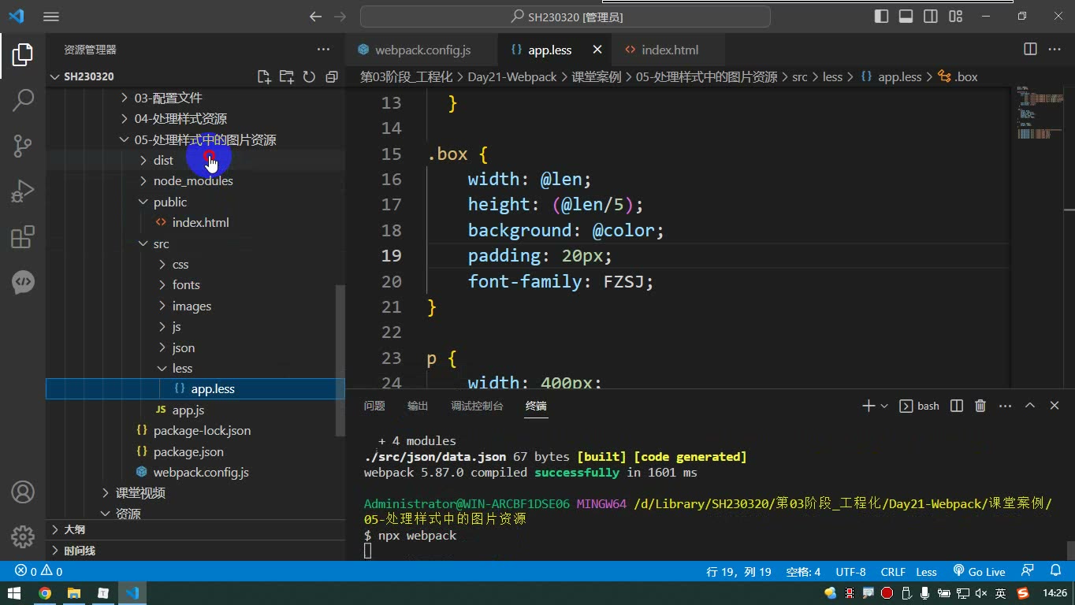Split the terminal panel

pos(957,406)
